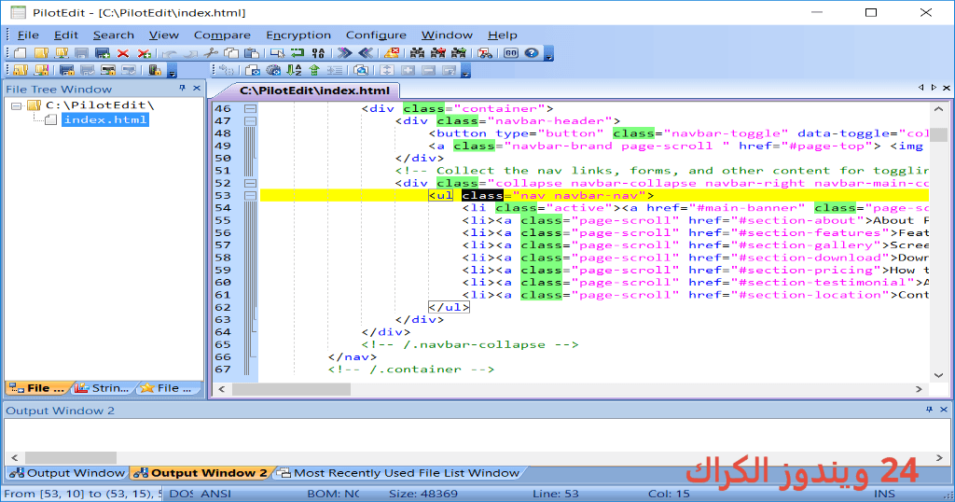This screenshot has width=955, height=502.
Task: Click the output window horizontal scrollbar thumb
Action: 71,457
